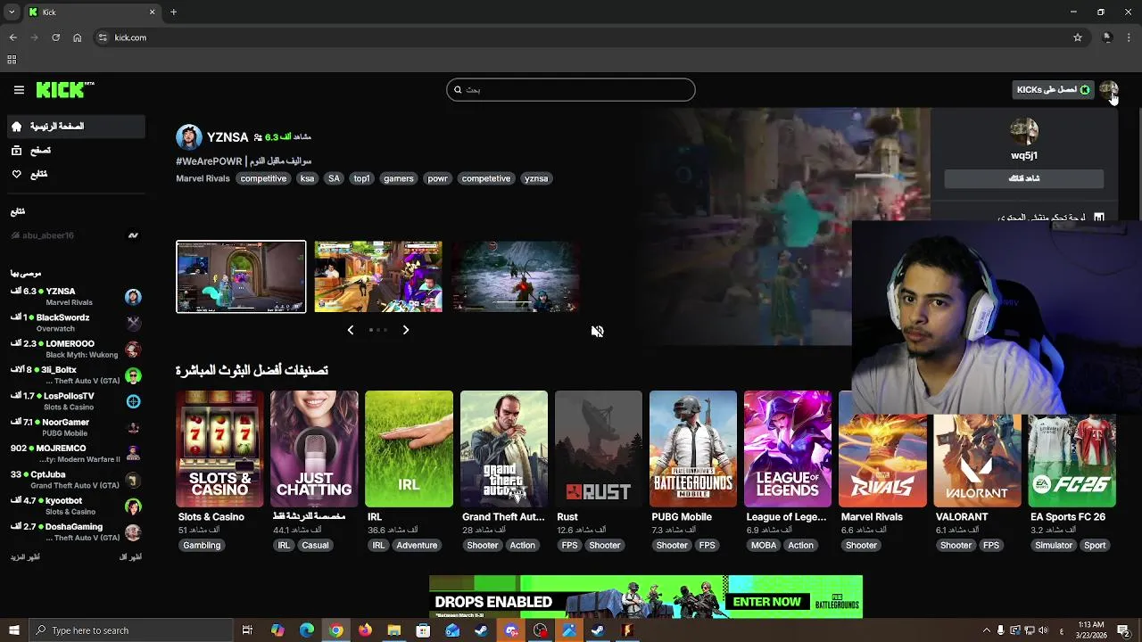The image size is (1142, 642).
Task: Click the Get KICKs button
Action: tap(1053, 89)
